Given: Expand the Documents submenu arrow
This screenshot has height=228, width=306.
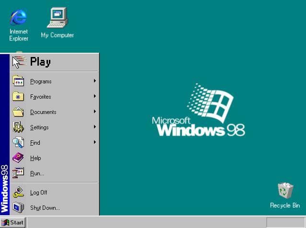Looking at the screenshot, I should (94, 112).
